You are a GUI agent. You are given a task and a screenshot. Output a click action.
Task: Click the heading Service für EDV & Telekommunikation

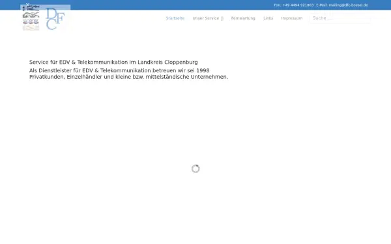point(113,62)
